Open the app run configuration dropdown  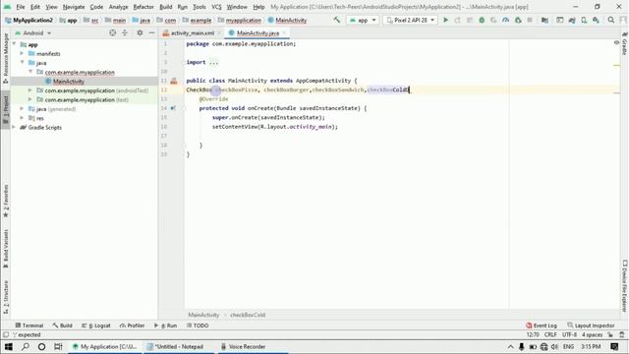click(x=363, y=20)
